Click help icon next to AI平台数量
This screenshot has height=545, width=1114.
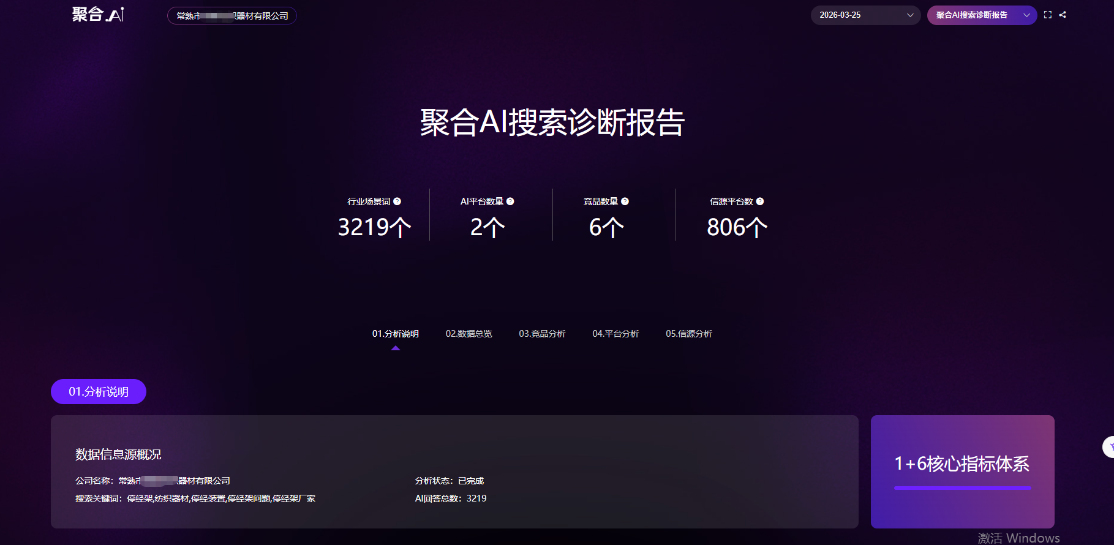click(x=510, y=201)
